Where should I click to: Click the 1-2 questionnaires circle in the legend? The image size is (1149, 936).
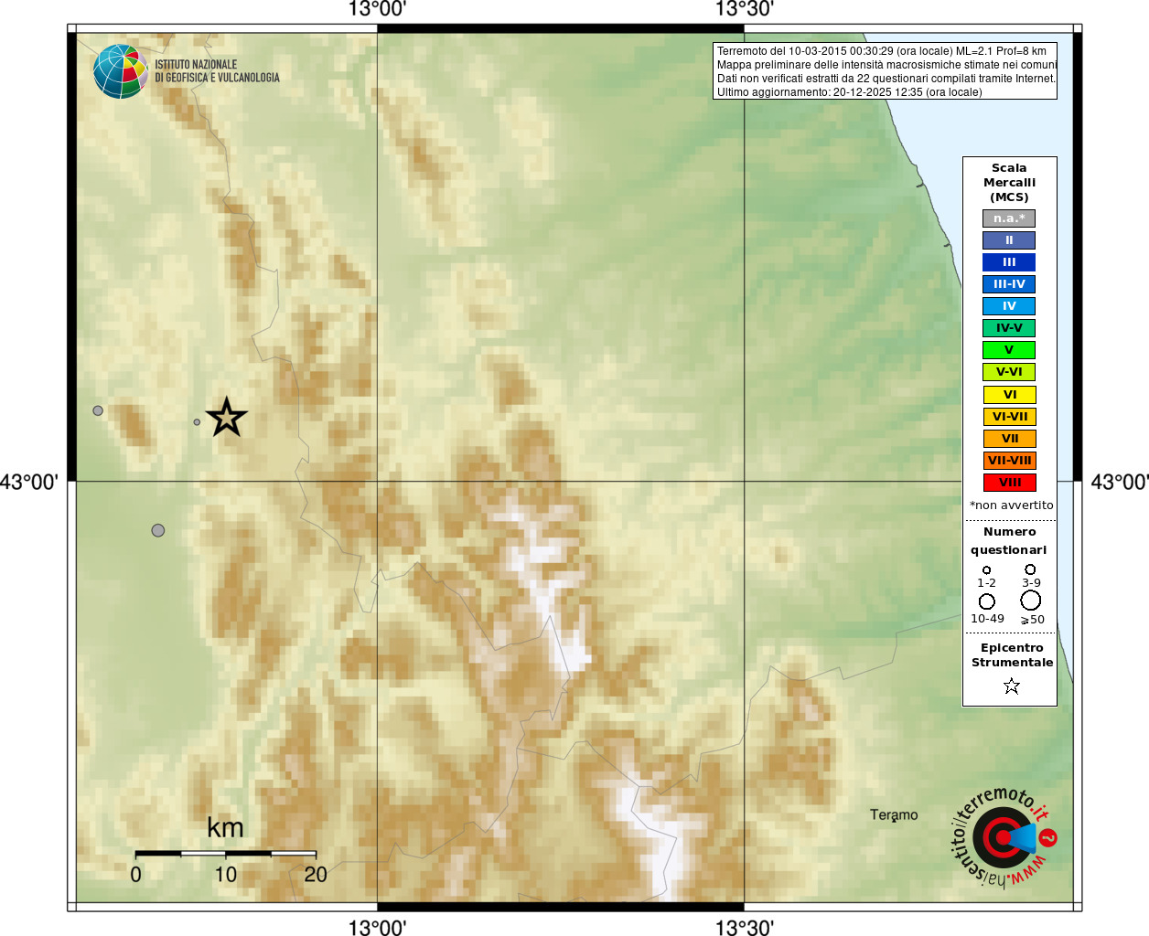[x=986, y=570]
